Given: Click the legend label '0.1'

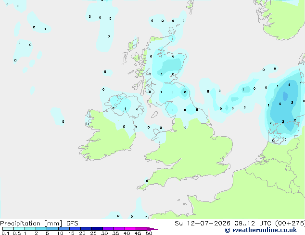Looking at the screenshot, I should point(5,233).
